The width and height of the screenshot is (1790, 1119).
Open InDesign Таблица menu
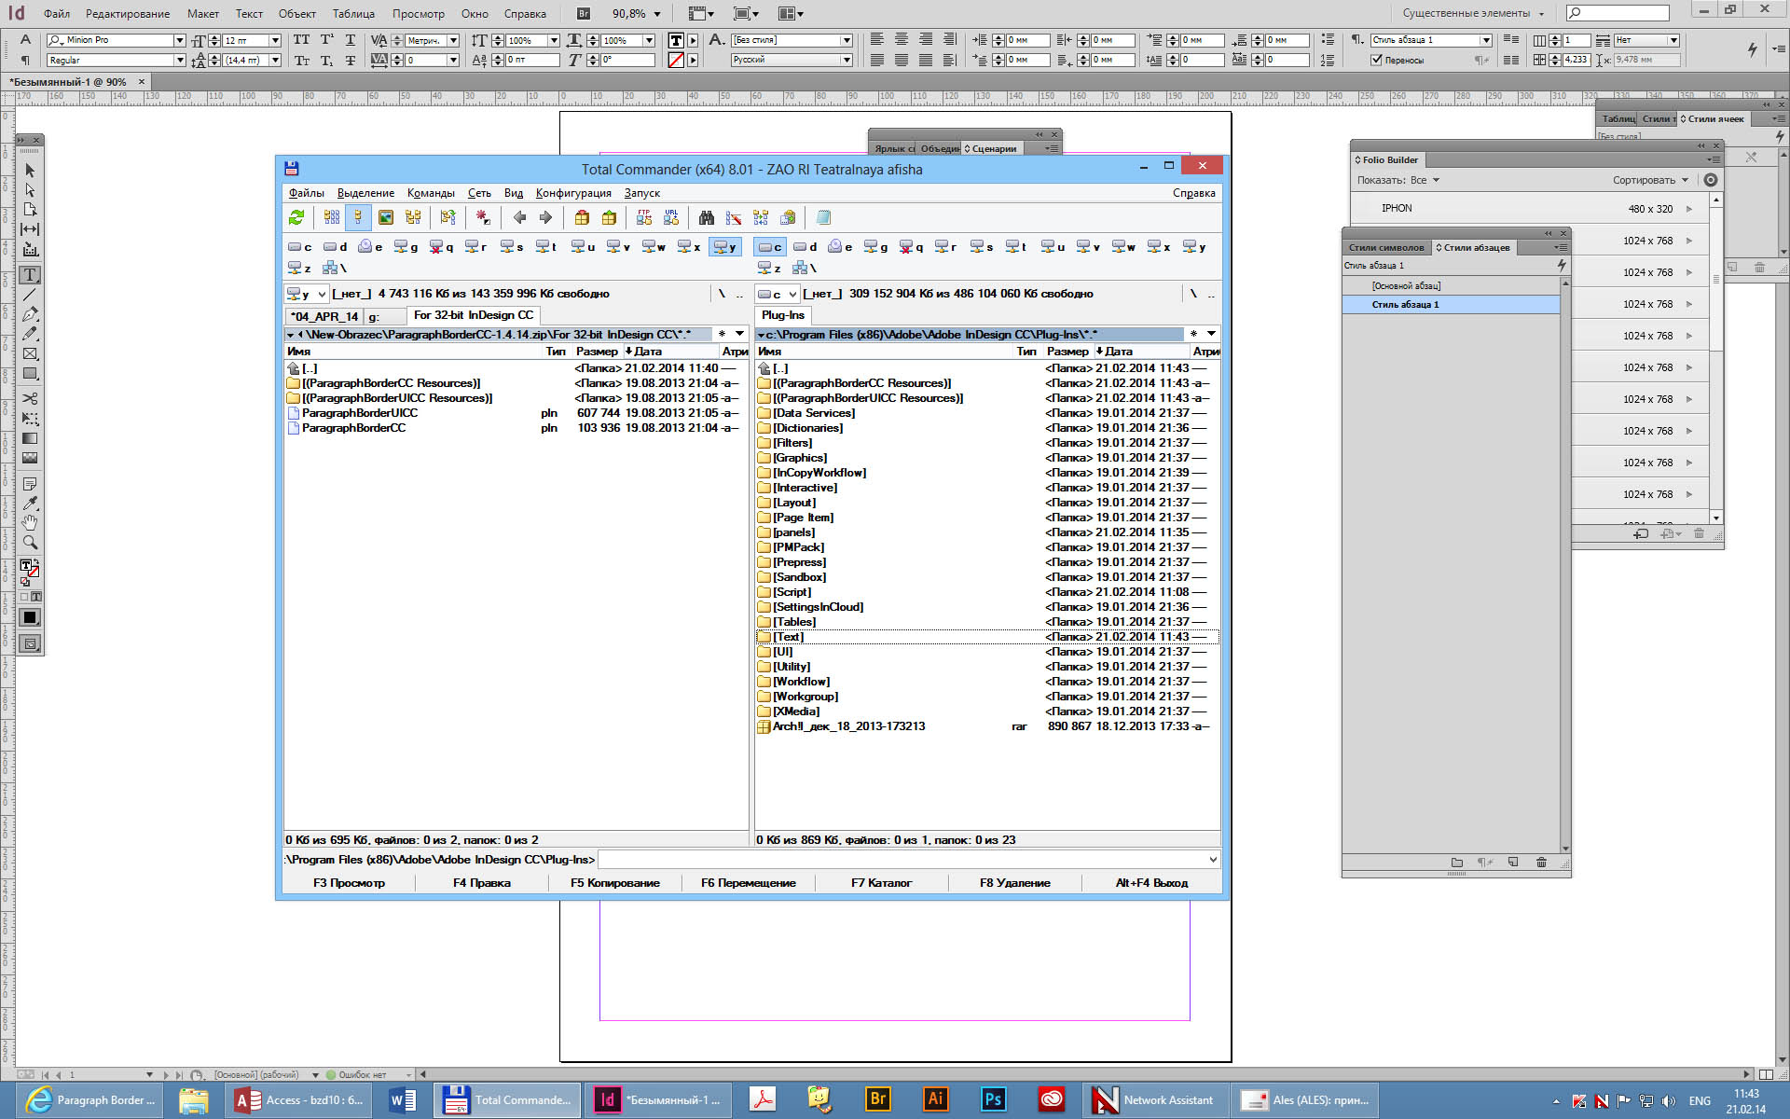coord(353,13)
